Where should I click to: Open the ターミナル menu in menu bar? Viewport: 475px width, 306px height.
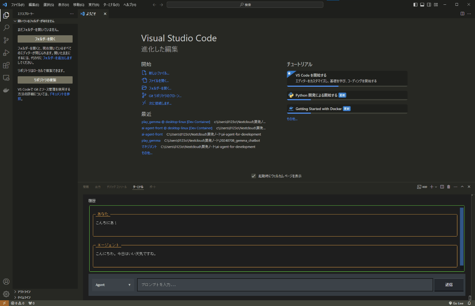click(x=111, y=5)
